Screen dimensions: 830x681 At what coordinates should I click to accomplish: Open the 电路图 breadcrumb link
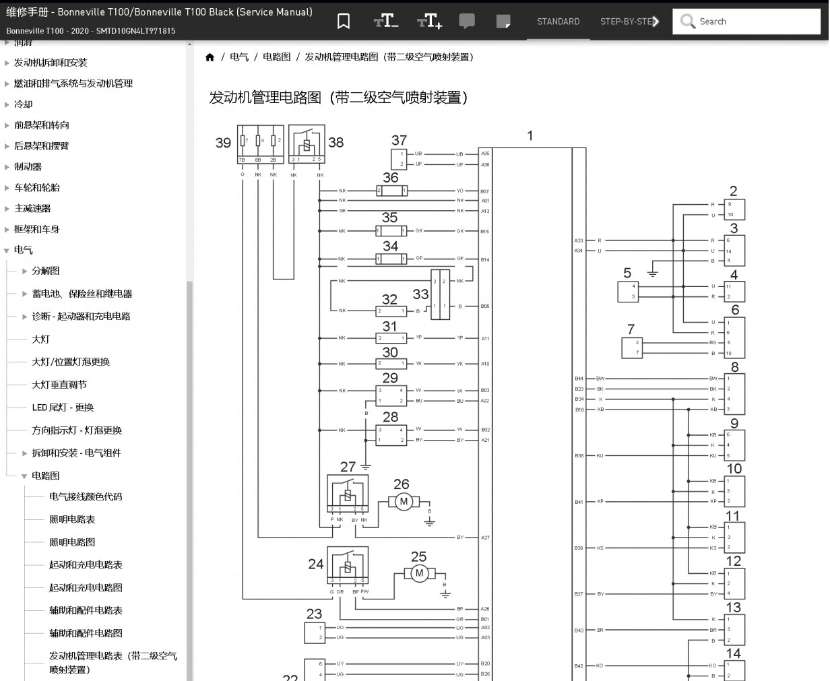pyautogui.click(x=276, y=57)
